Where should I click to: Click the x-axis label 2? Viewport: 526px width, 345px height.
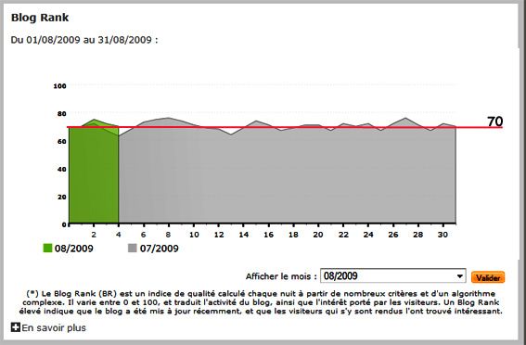tap(94, 235)
